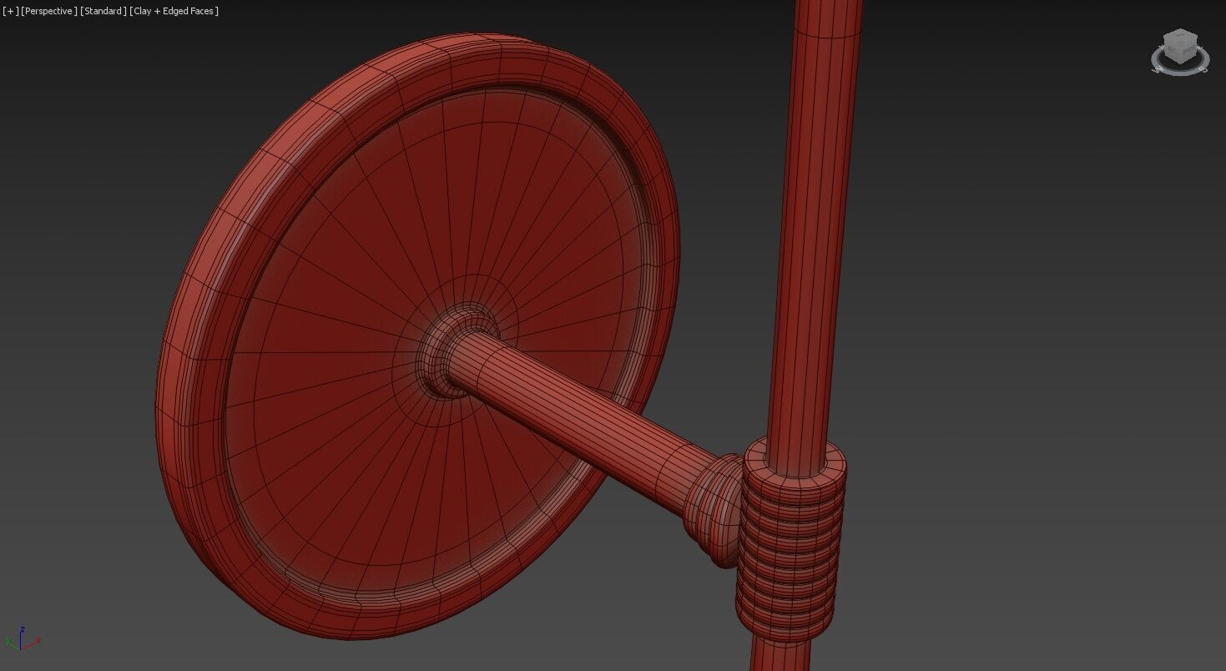Image resolution: width=1226 pixels, height=671 pixels.
Task: Click the ViewCube navigation cube
Action: click(x=1180, y=45)
